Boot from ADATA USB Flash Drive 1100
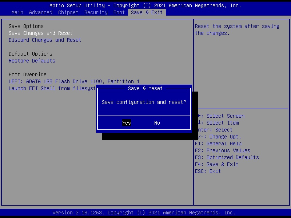 coord(74,81)
